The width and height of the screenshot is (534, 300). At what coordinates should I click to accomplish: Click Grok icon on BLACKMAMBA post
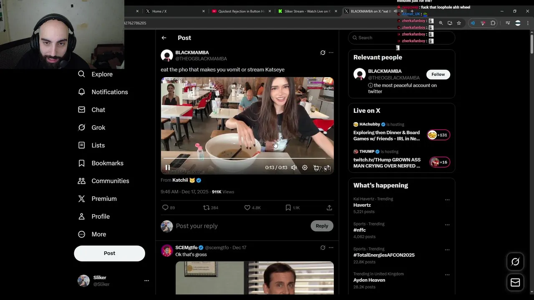pyautogui.click(x=322, y=52)
